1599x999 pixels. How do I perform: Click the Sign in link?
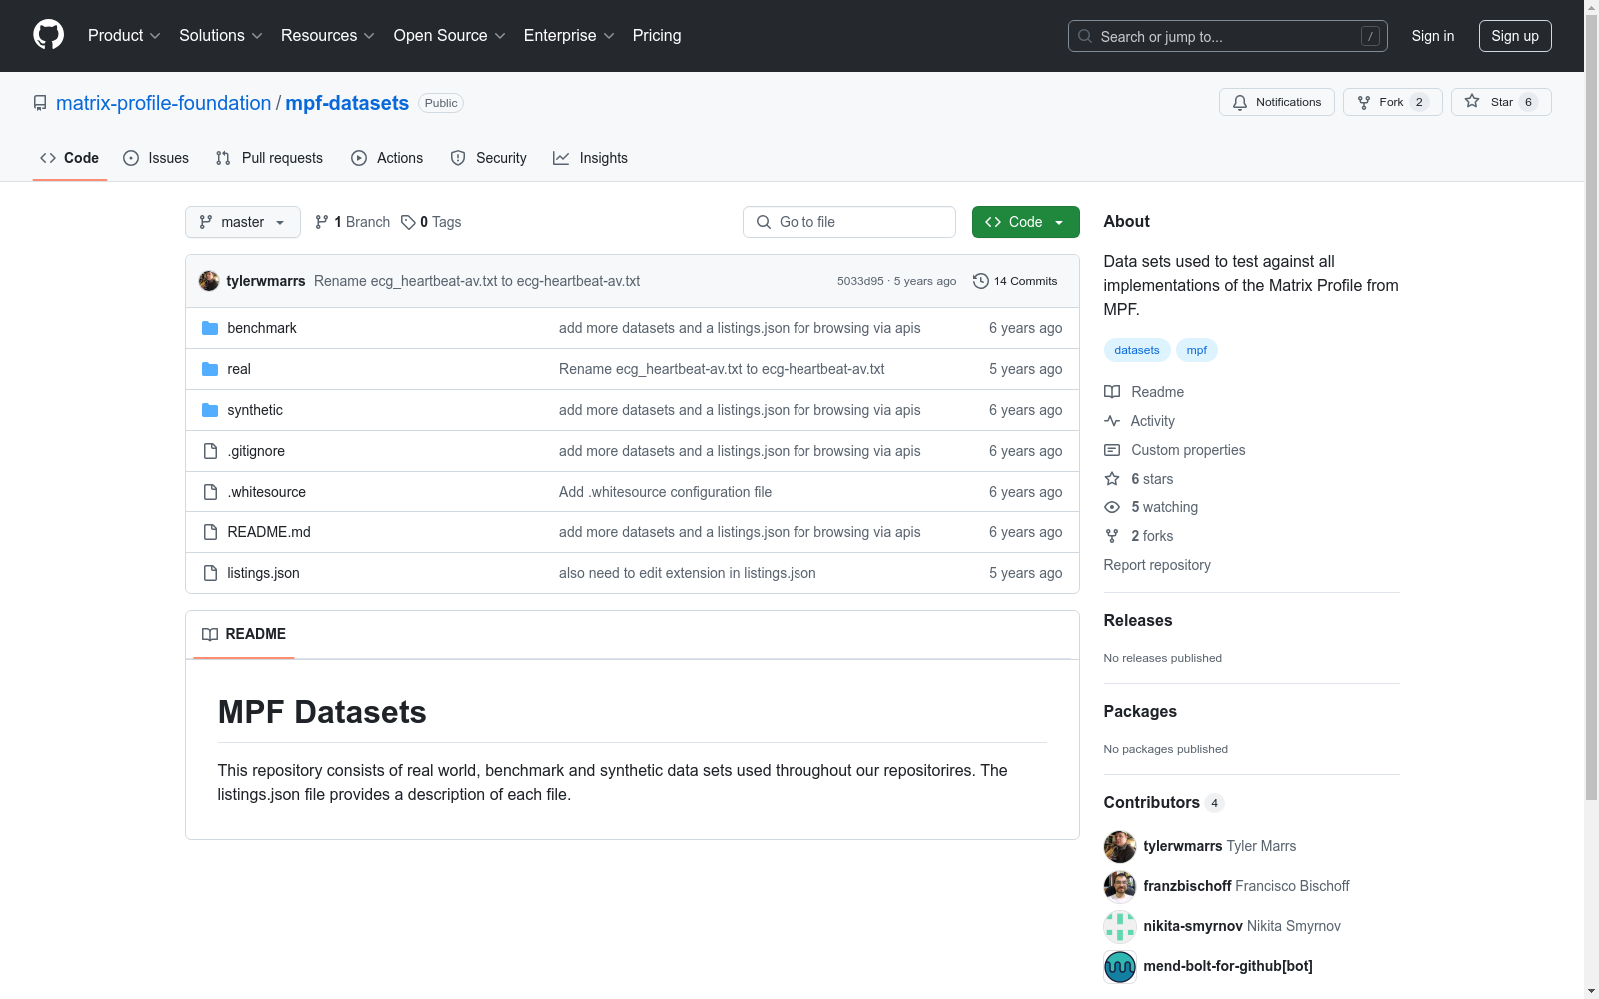[1433, 36]
